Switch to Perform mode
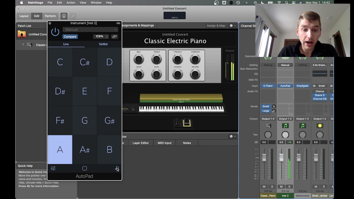354x199 pixels. point(50,16)
